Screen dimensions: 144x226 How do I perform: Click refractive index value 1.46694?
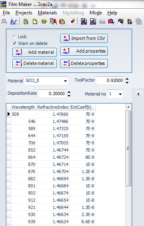point(53,179)
